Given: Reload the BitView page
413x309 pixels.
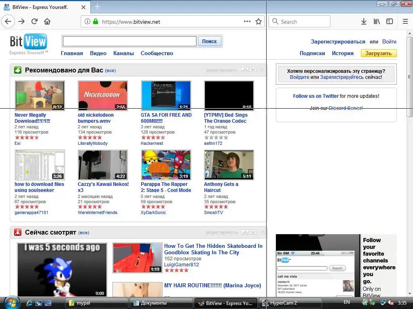Looking at the screenshot, I should (34, 22).
